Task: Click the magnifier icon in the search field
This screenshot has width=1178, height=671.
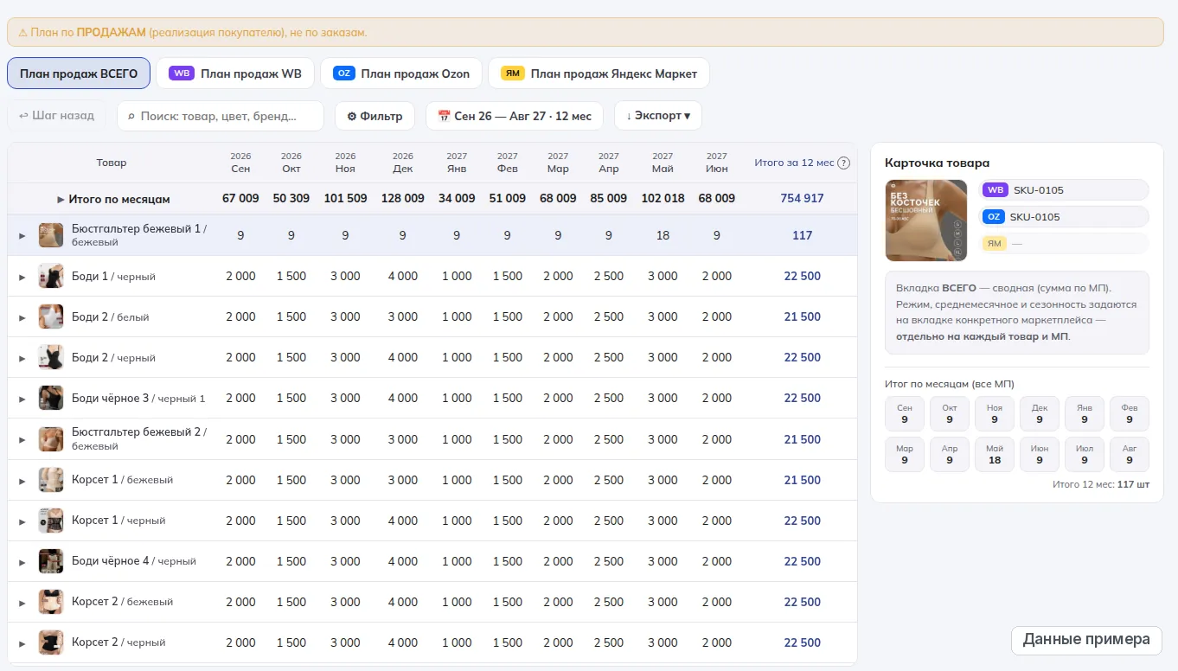Action: 131,116
